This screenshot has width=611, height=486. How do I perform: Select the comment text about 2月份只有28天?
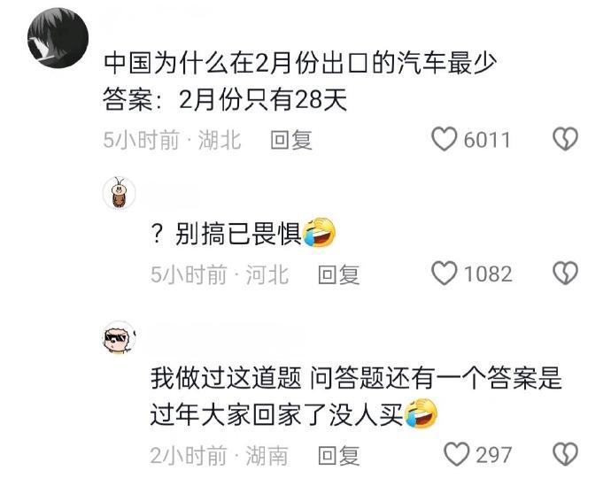[x=300, y=81]
